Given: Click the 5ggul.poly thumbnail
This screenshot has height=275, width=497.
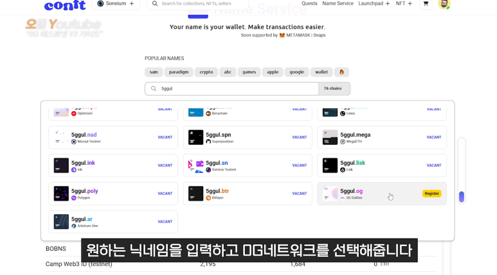Looking at the screenshot, I should (x=61, y=194).
